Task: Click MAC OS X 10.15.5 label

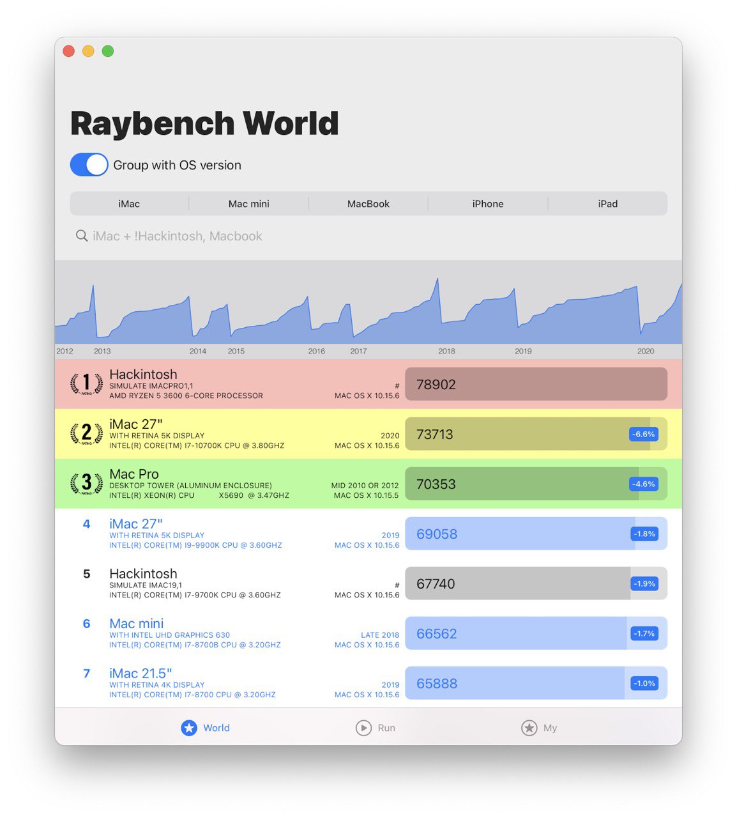Action: (366, 496)
